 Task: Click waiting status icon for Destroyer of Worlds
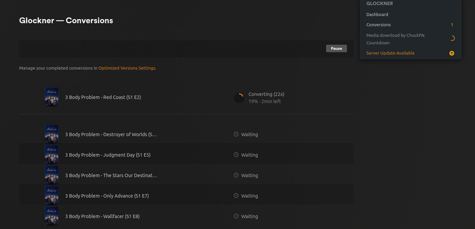point(236,134)
